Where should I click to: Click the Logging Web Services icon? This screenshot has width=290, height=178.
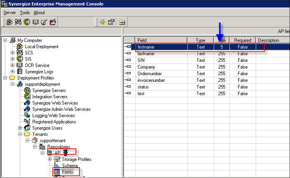click(x=27, y=115)
